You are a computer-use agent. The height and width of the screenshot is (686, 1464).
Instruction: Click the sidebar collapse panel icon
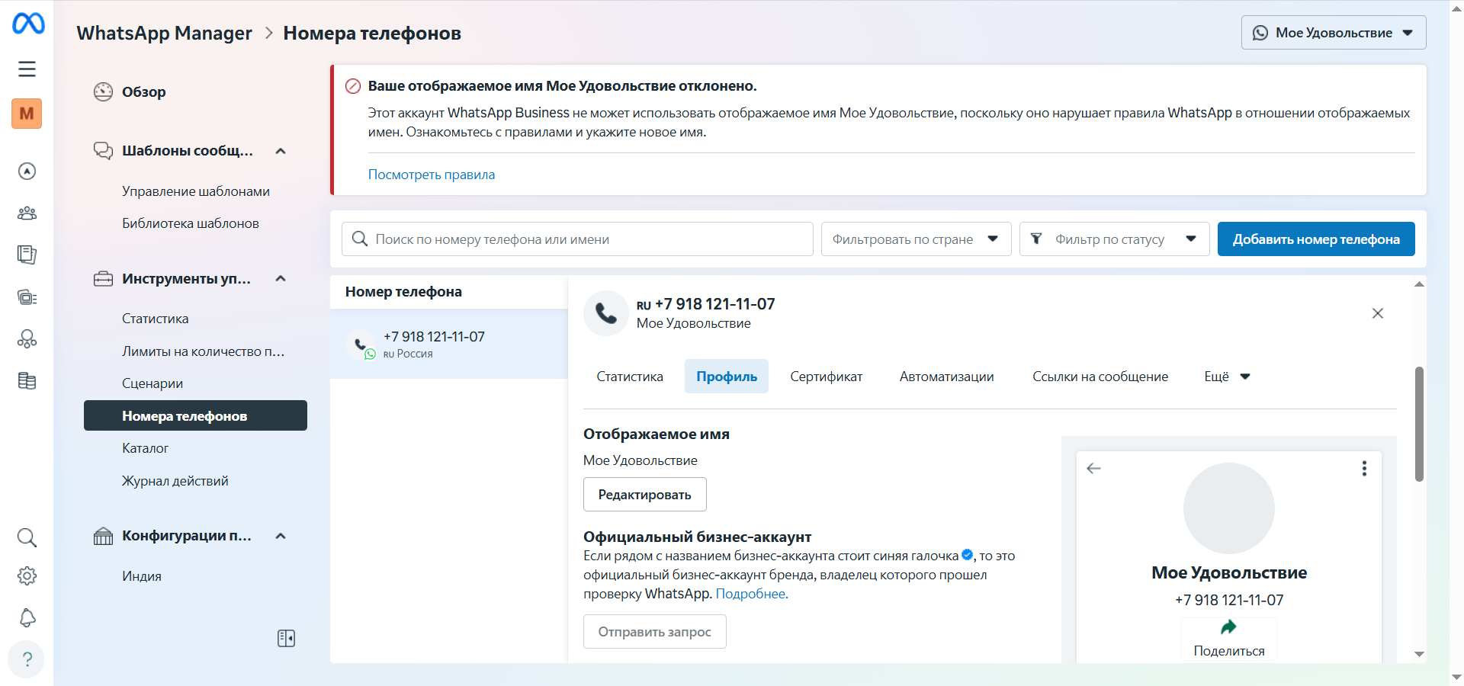tap(286, 638)
